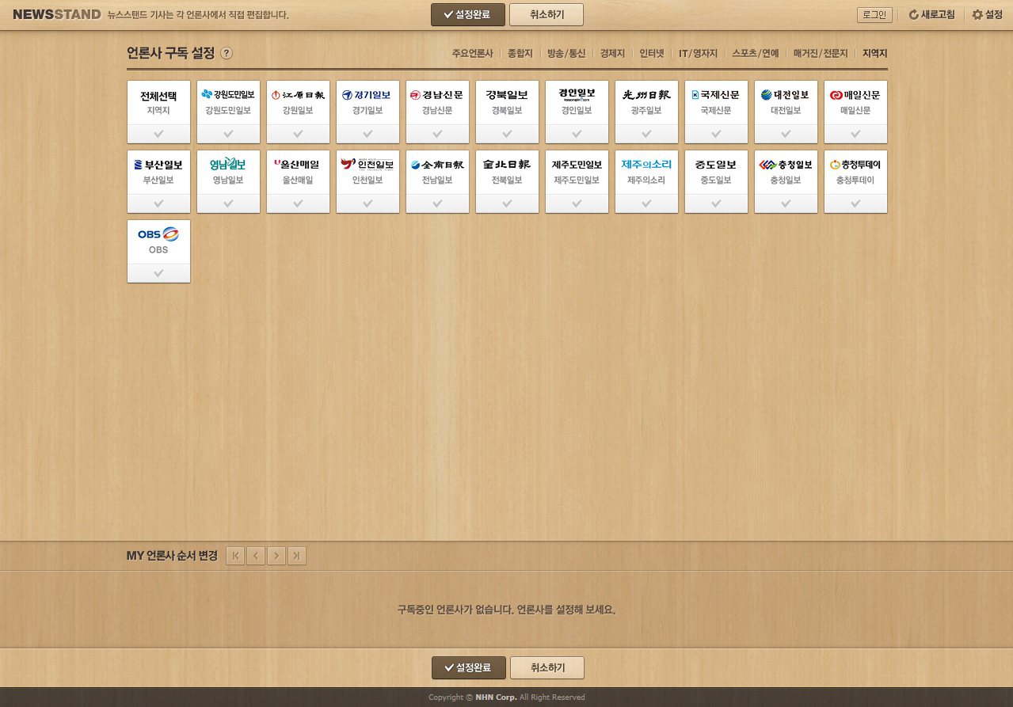The height and width of the screenshot is (707, 1013).
Task: Select the 경인일보 logo
Action: point(577,95)
